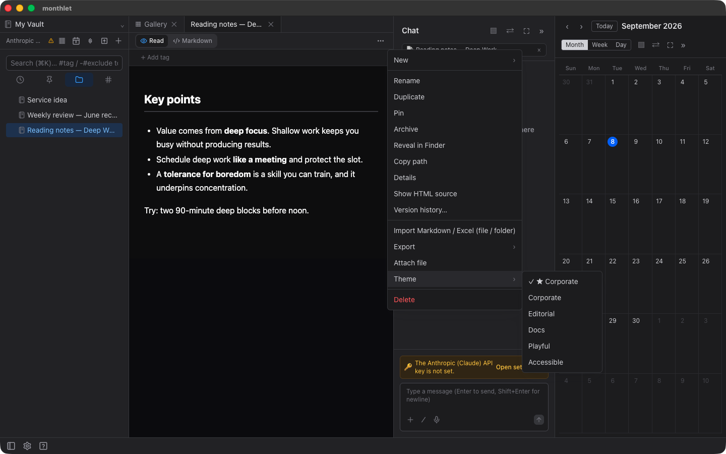The image size is (726, 454).
Task: Click the Anthropic API warning triangle icon
Action: point(51,41)
